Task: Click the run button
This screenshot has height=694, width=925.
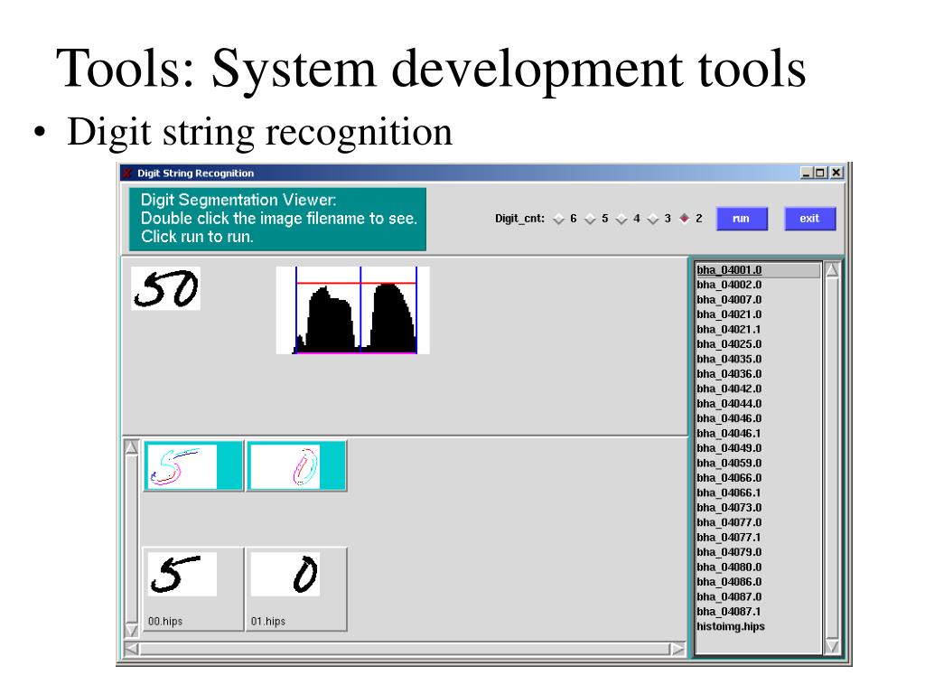Action: pyautogui.click(x=742, y=219)
